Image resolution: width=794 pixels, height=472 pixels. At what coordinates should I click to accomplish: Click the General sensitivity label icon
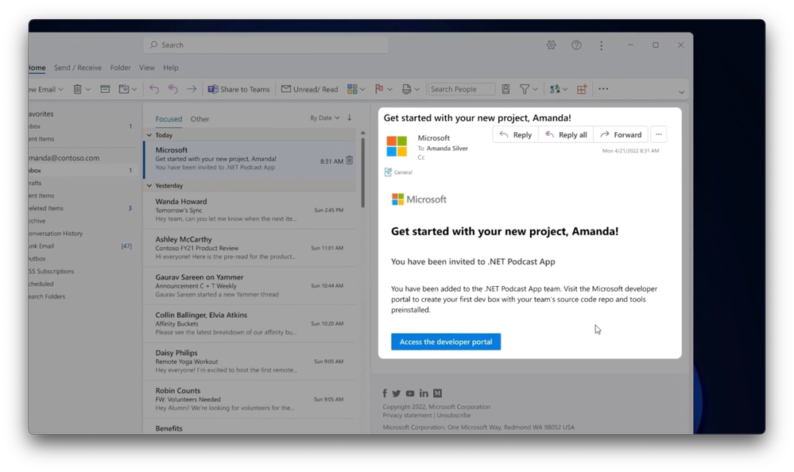[388, 172]
